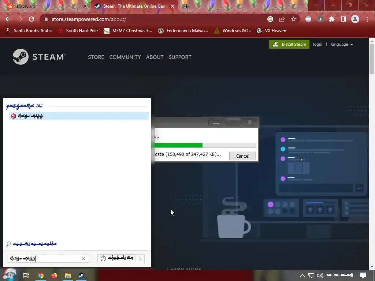Open the VX Heaven bookmark
The width and height of the screenshot is (375, 281).
271,31
